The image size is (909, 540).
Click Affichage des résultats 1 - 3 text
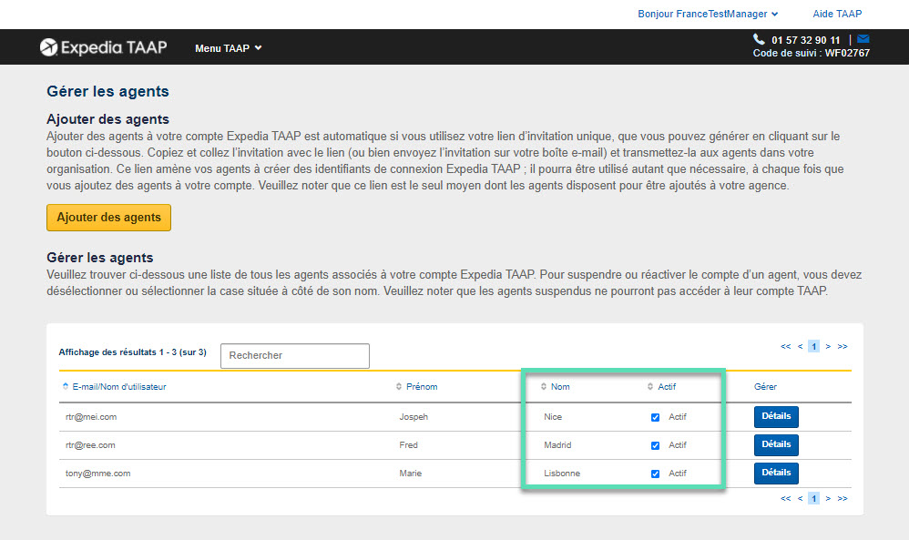tap(132, 352)
